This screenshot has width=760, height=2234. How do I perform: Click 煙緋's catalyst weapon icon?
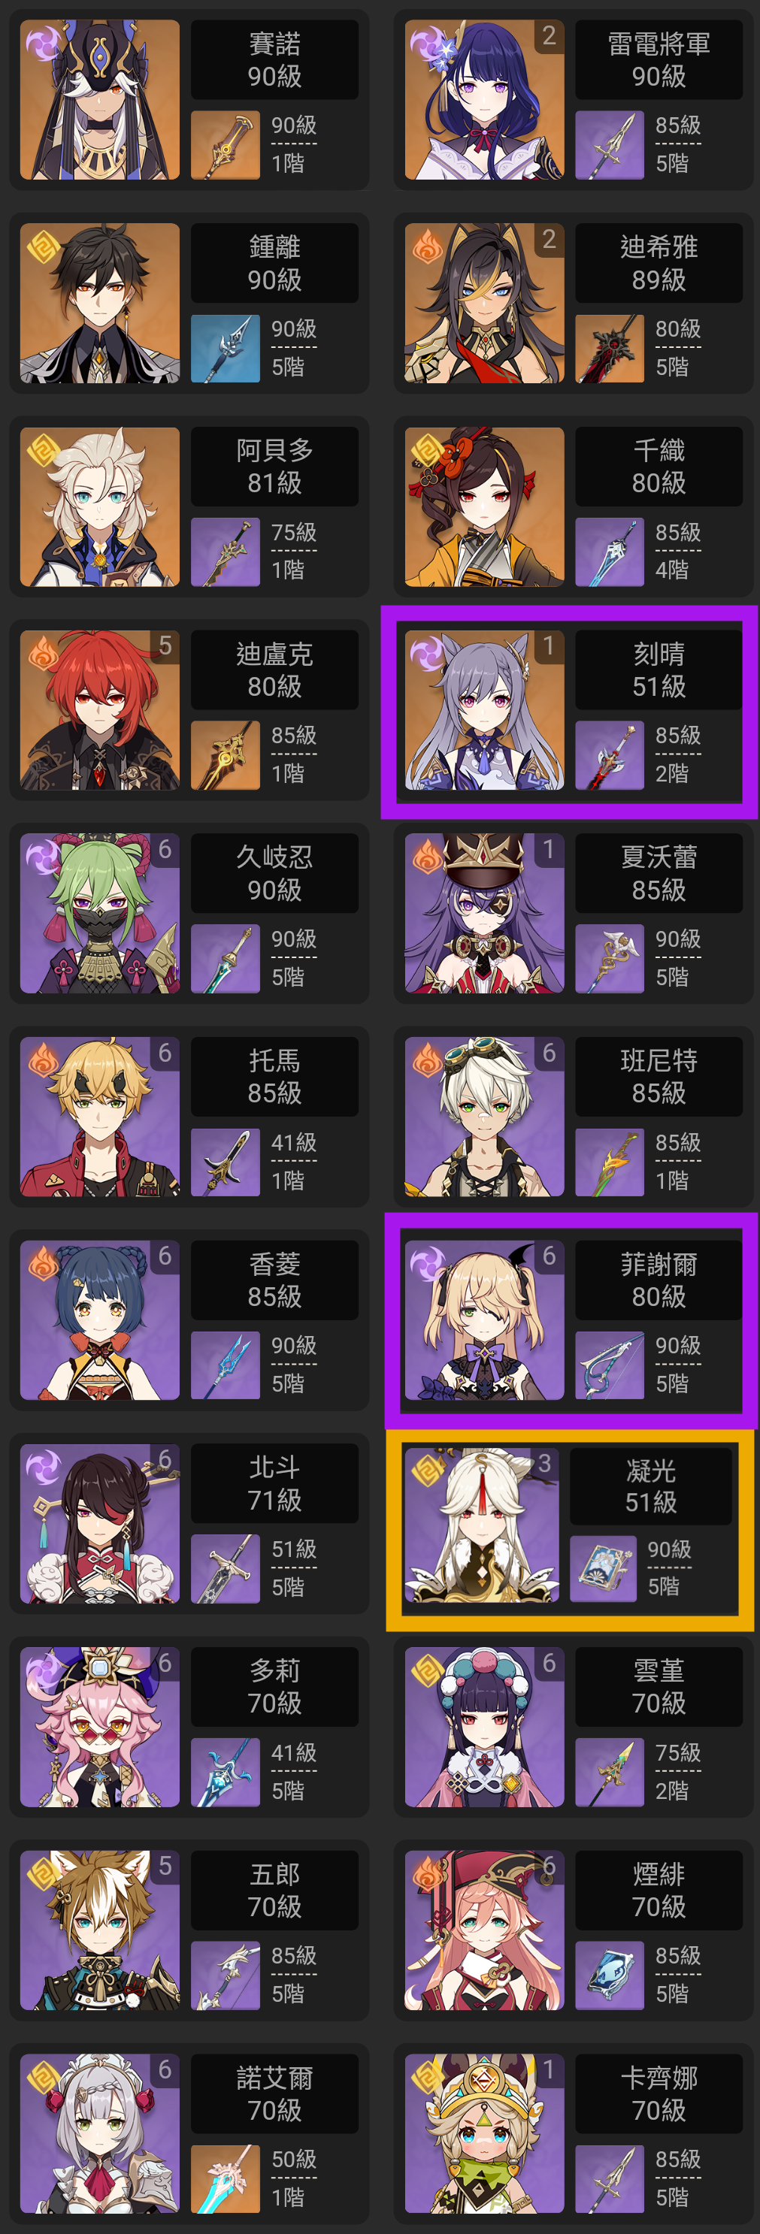[609, 1976]
